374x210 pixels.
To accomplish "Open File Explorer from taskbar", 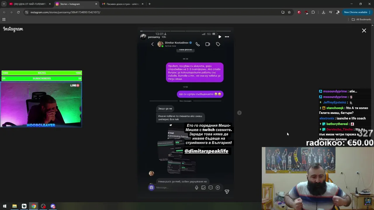I will coord(14,206).
